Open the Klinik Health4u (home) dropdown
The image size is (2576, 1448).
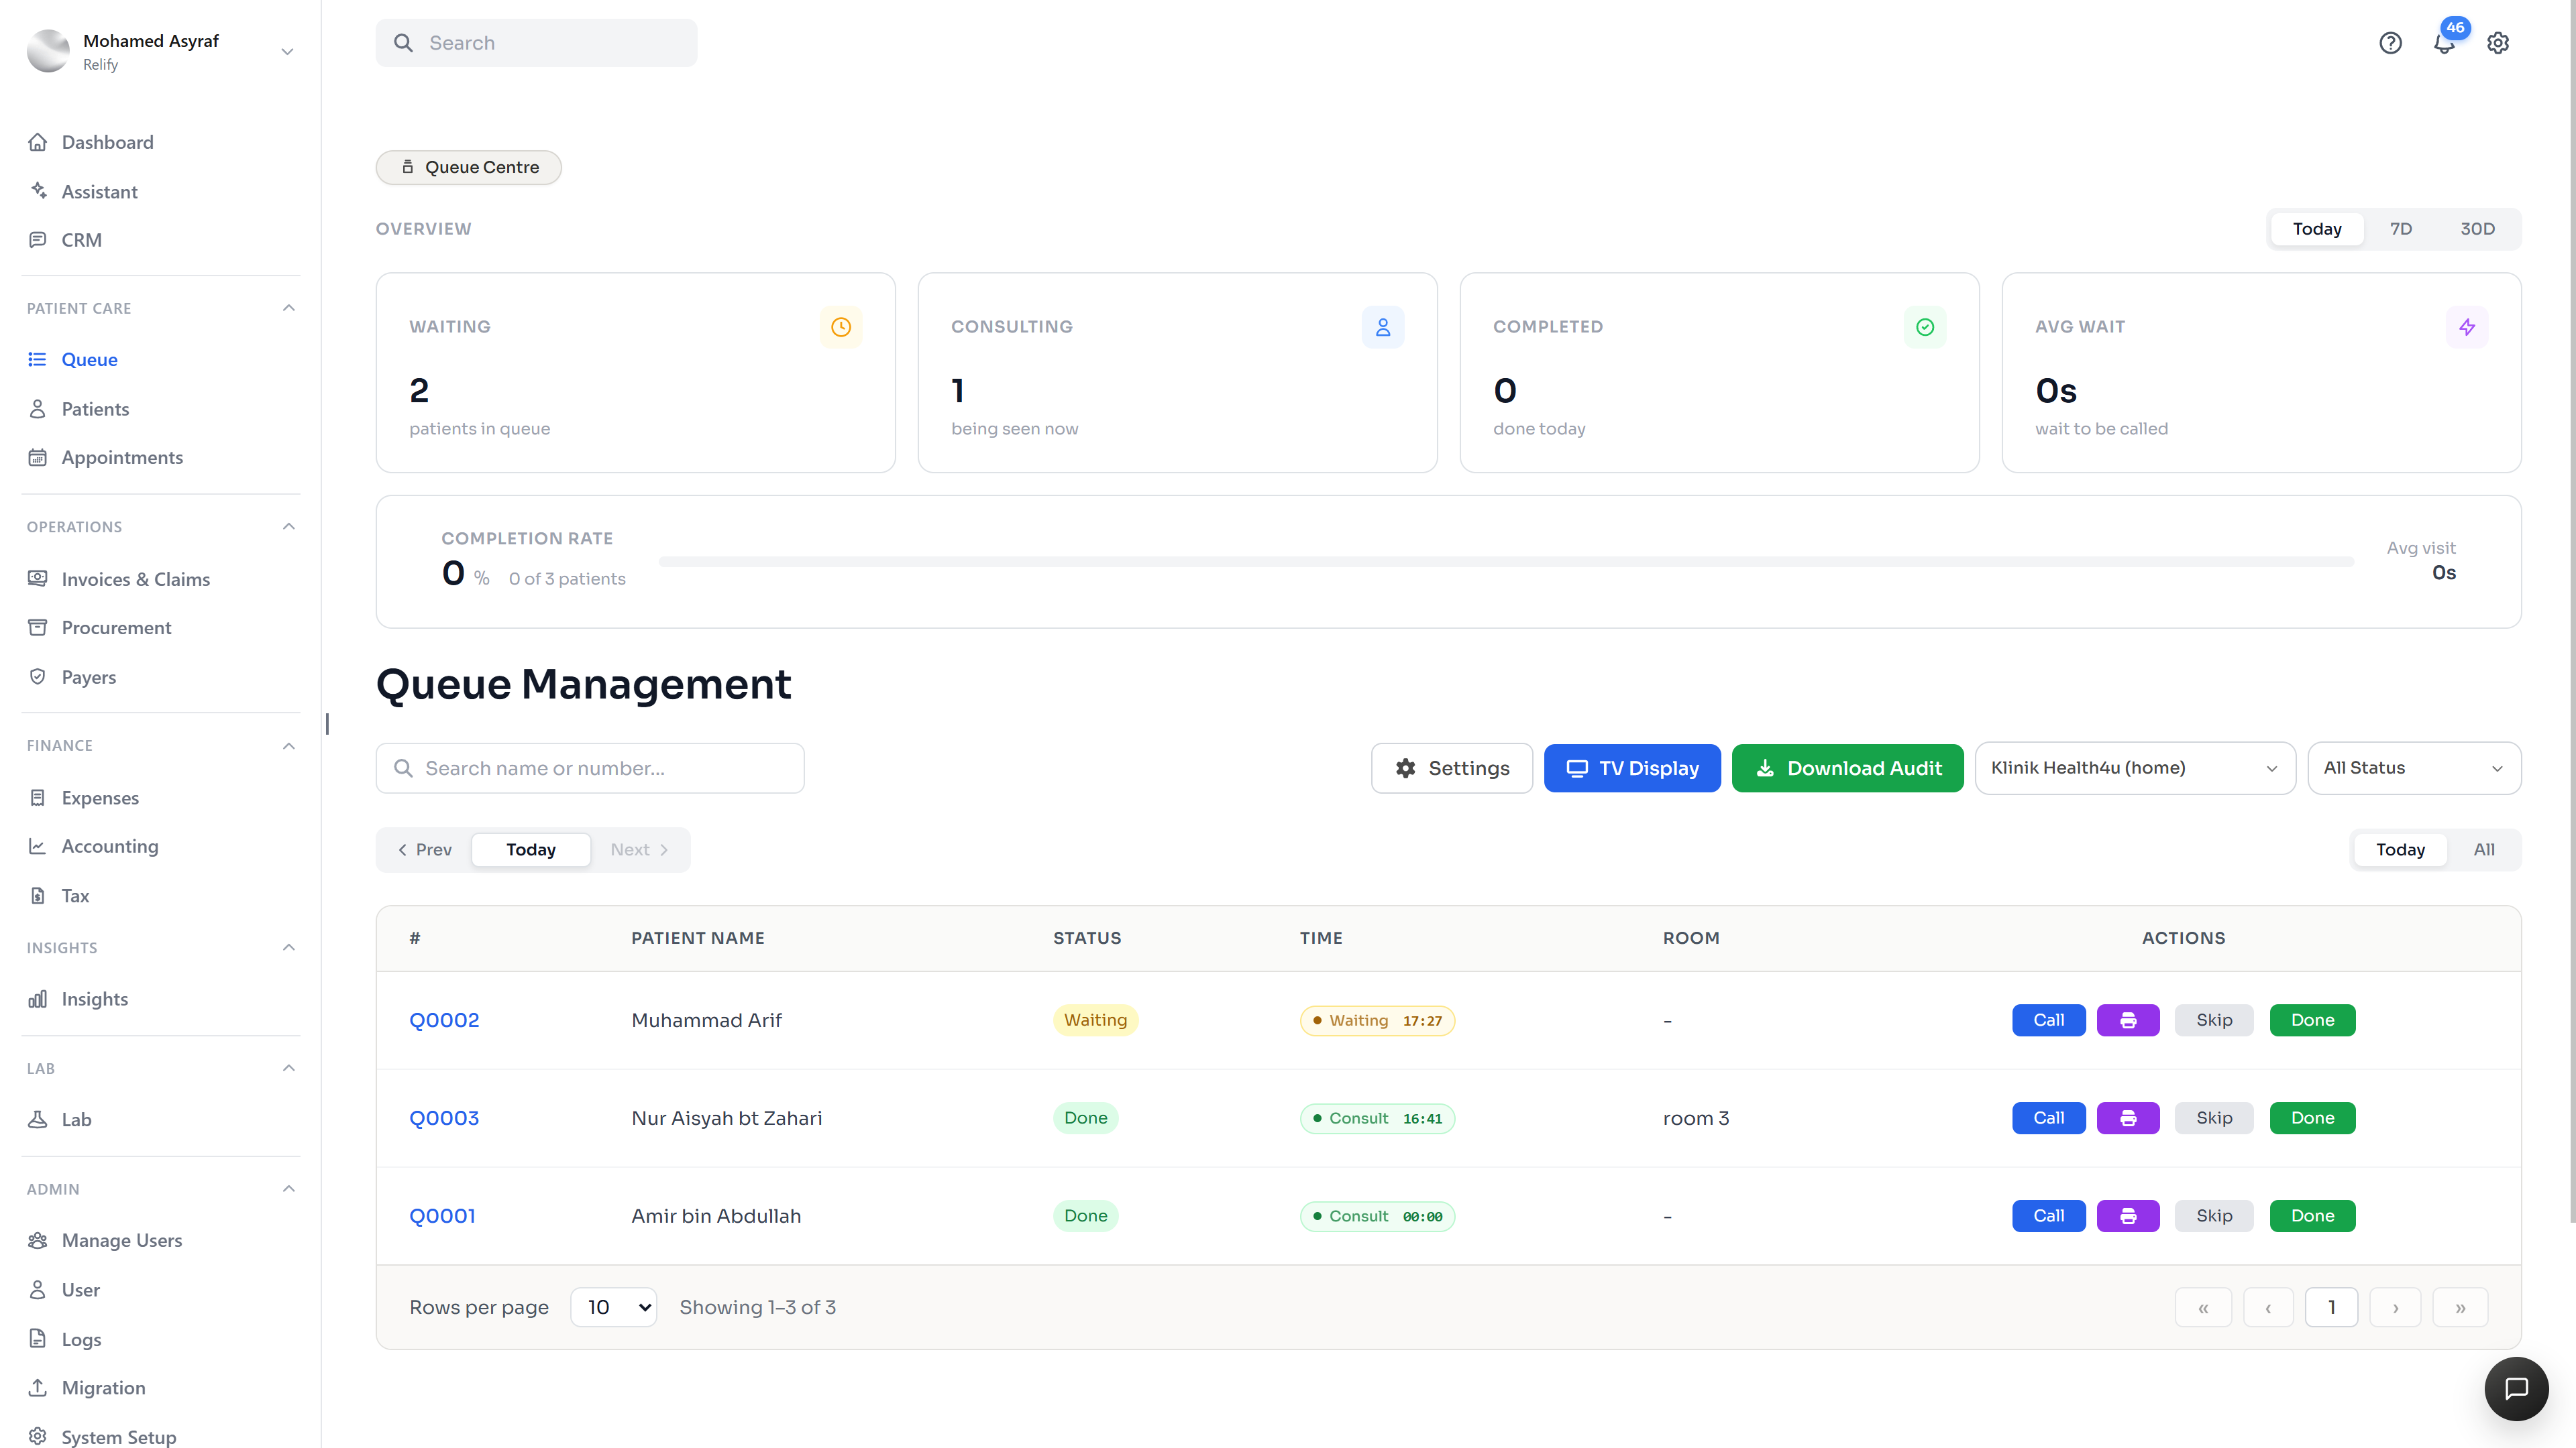pyautogui.click(x=2135, y=768)
